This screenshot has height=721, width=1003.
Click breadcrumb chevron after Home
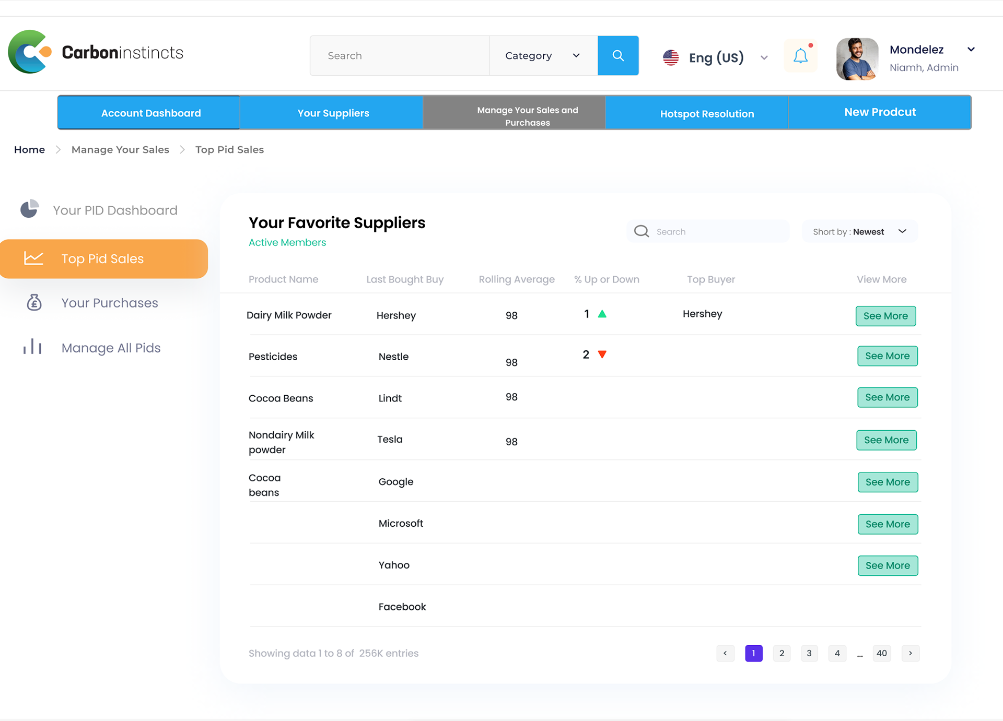pos(59,150)
